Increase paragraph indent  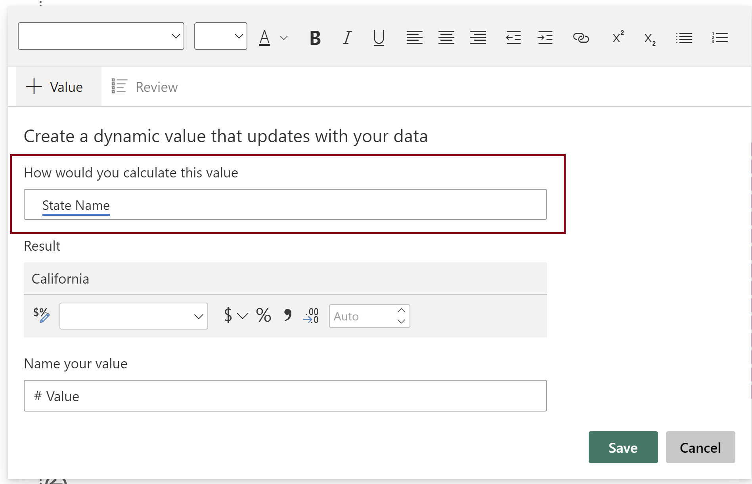tap(545, 38)
